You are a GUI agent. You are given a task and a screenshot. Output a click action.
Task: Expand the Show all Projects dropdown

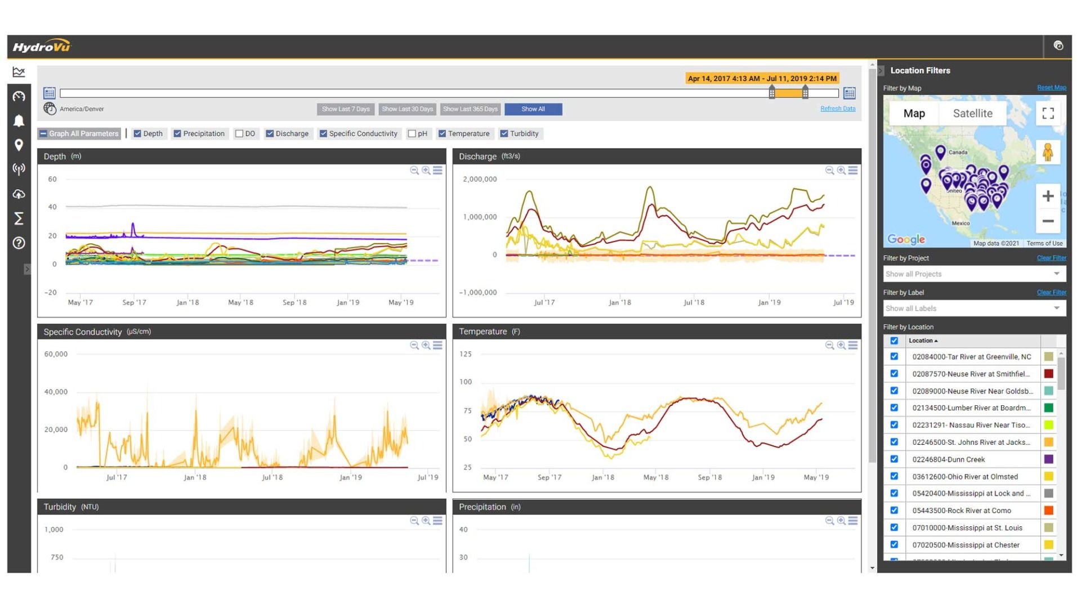click(974, 274)
